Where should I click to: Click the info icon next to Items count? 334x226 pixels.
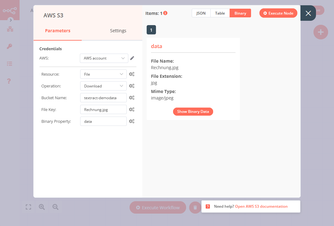click(x=165, y=13)
